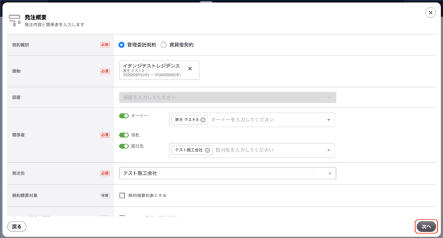This screenshot has height=238, width=443.
Task: Click 次へ button
Action: 426,226
